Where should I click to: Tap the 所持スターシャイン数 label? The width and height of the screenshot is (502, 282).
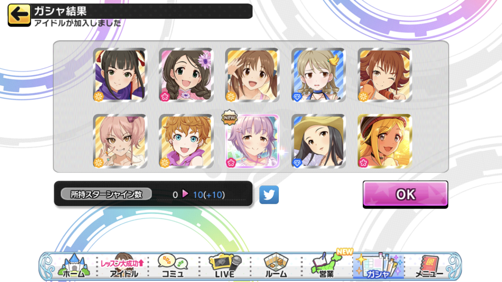[106, 194]
